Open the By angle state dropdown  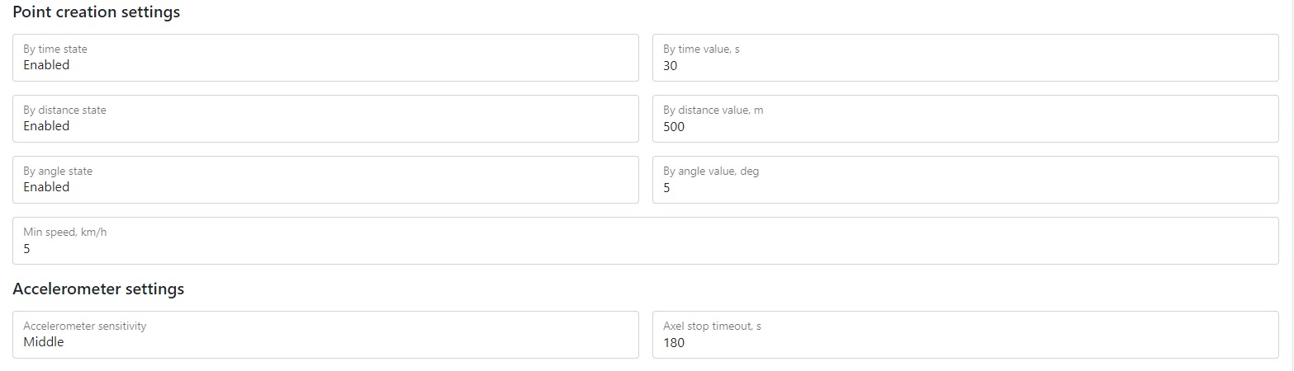point(325,180)
